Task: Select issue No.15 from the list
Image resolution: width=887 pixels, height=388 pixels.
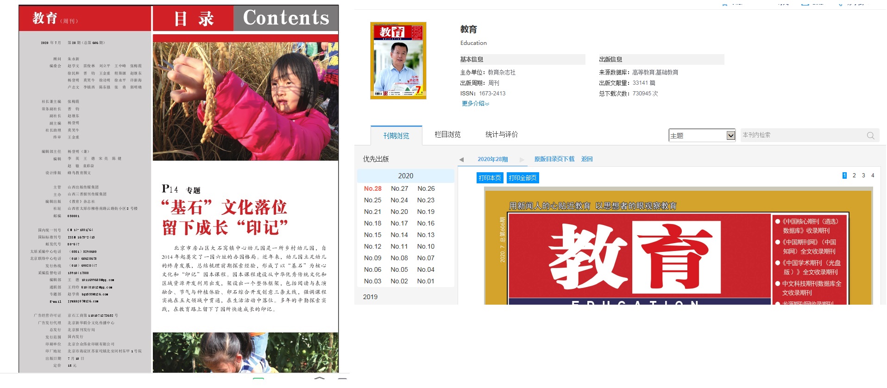Action: tap(372, 235)
